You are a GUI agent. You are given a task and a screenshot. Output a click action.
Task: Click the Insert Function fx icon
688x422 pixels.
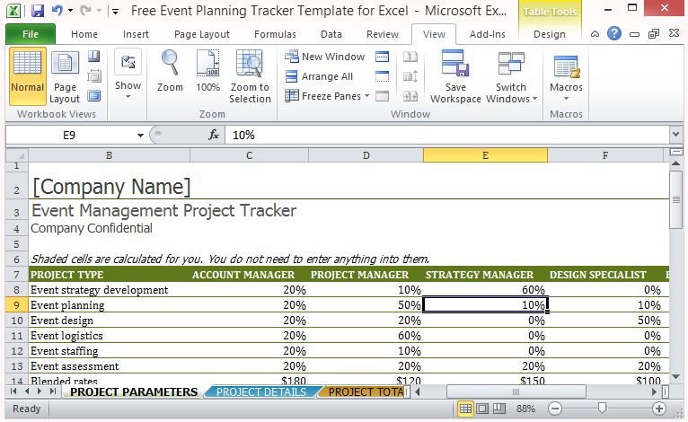pos(214,135)
